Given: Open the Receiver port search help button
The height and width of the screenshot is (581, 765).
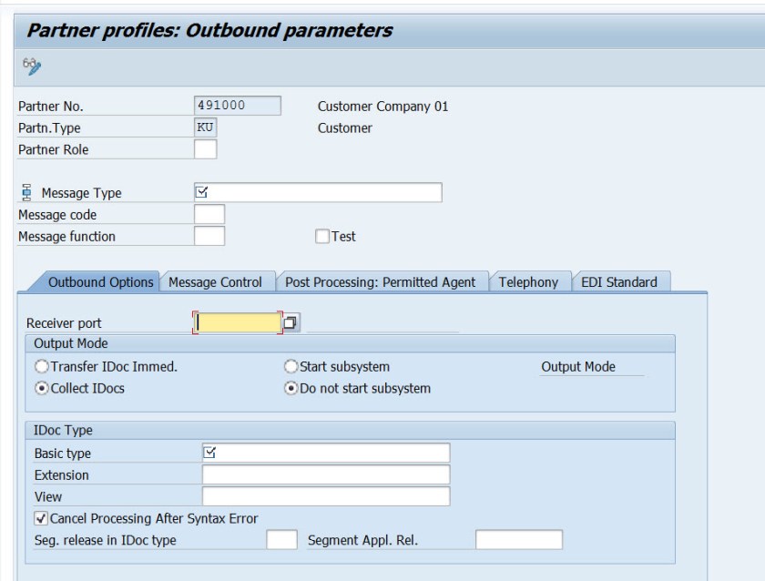Looking at the screenshot, I should (291, 322).
